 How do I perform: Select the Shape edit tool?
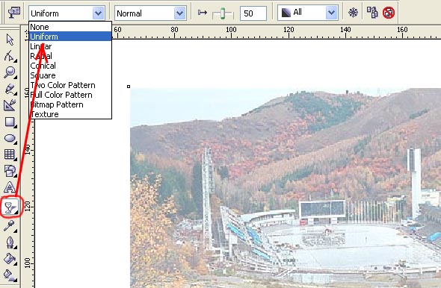point(10,56)
